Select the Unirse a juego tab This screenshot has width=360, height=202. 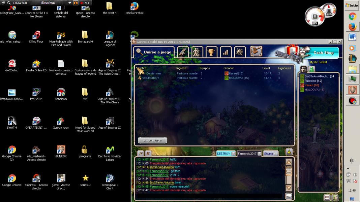pyautogui.click(x=153, y=52)
